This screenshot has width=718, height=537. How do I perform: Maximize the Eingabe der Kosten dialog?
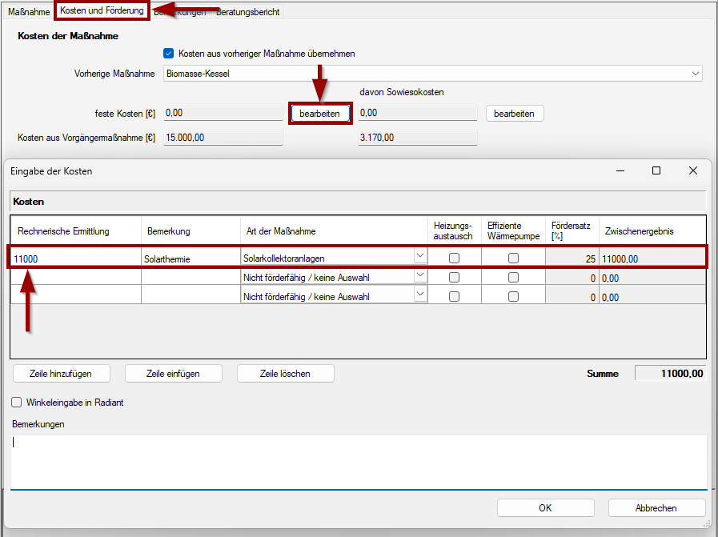[x=656, y=170]
